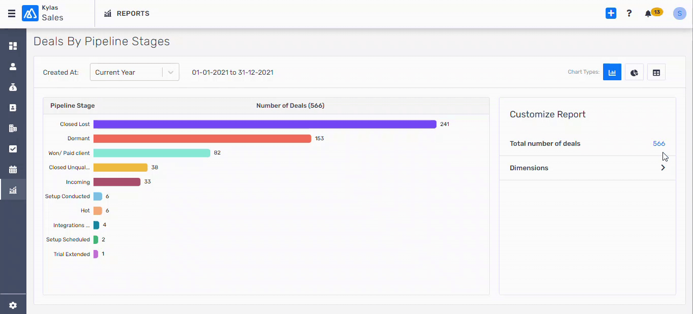Click the Closed Lost label
The height and width of the screenshot is (314, 693).
[75, 124]
